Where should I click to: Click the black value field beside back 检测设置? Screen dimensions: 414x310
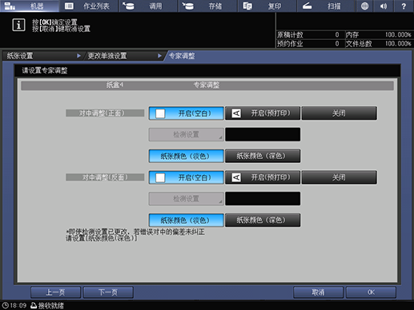[263, 199]
